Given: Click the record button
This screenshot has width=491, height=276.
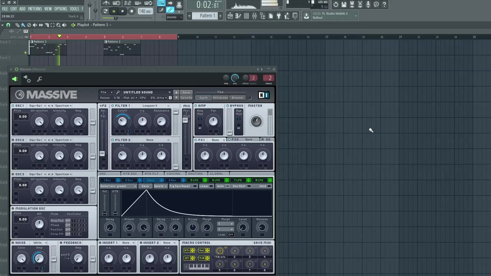Looking at the screenshot, I should point(131,11).
